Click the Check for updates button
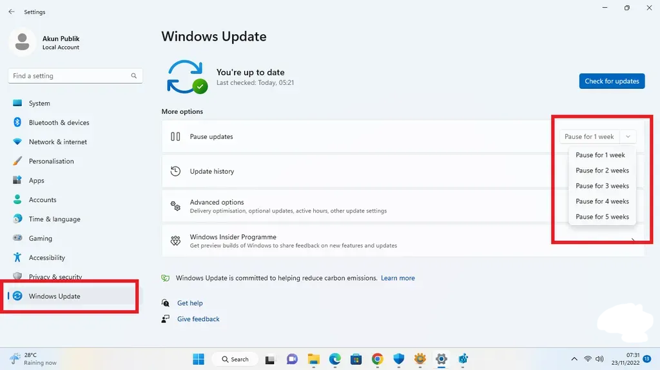The height and width of the screenshot is (370, 660). click(x=612, y=81)
